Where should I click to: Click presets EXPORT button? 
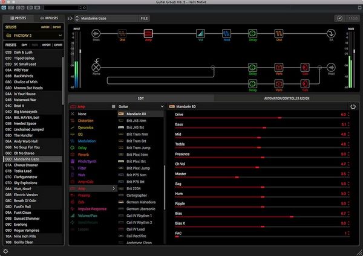(58, 45)
